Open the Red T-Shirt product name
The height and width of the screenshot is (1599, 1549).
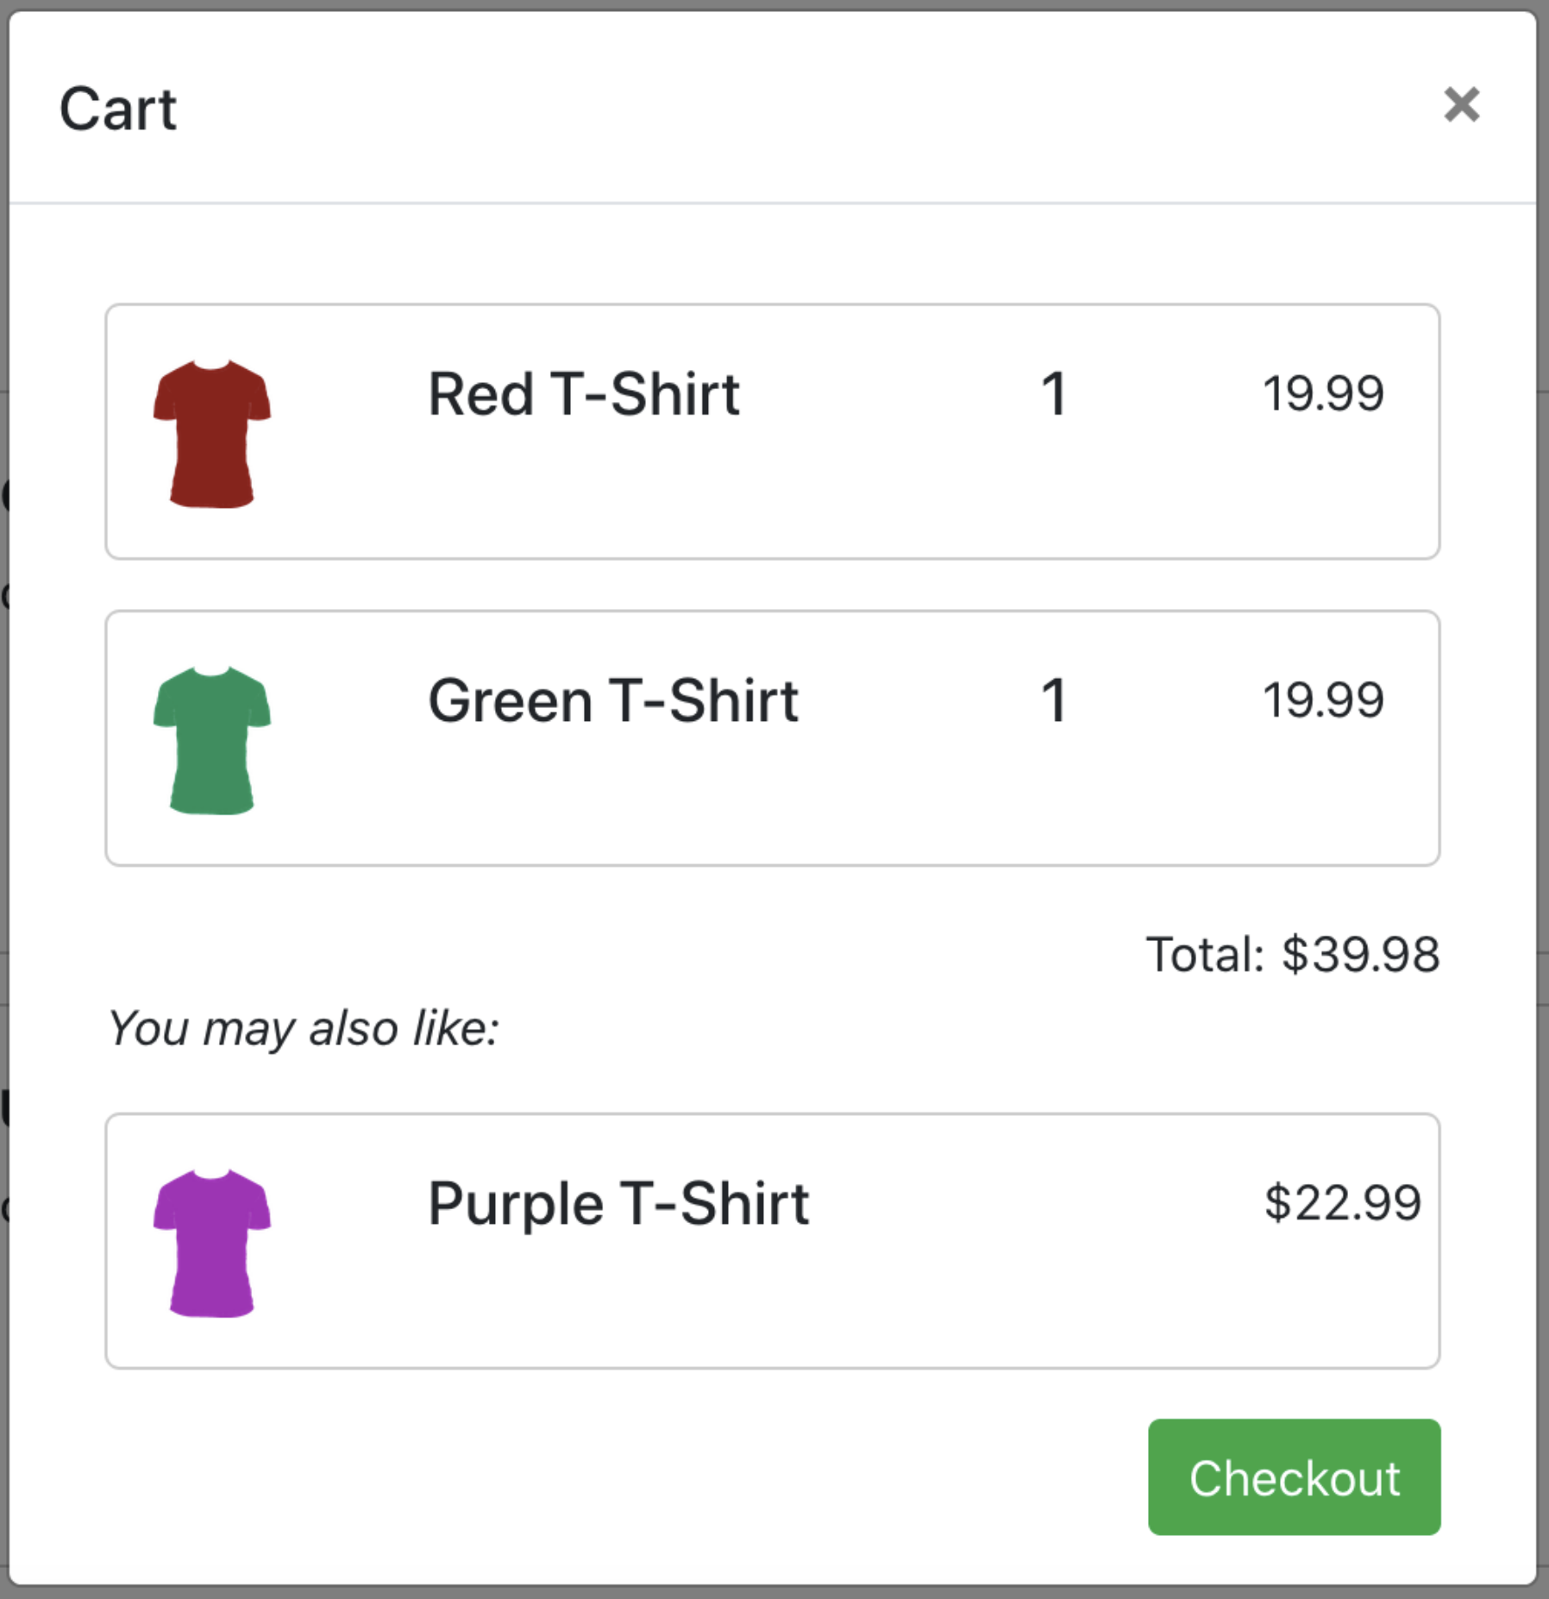(x=584, y=395)
